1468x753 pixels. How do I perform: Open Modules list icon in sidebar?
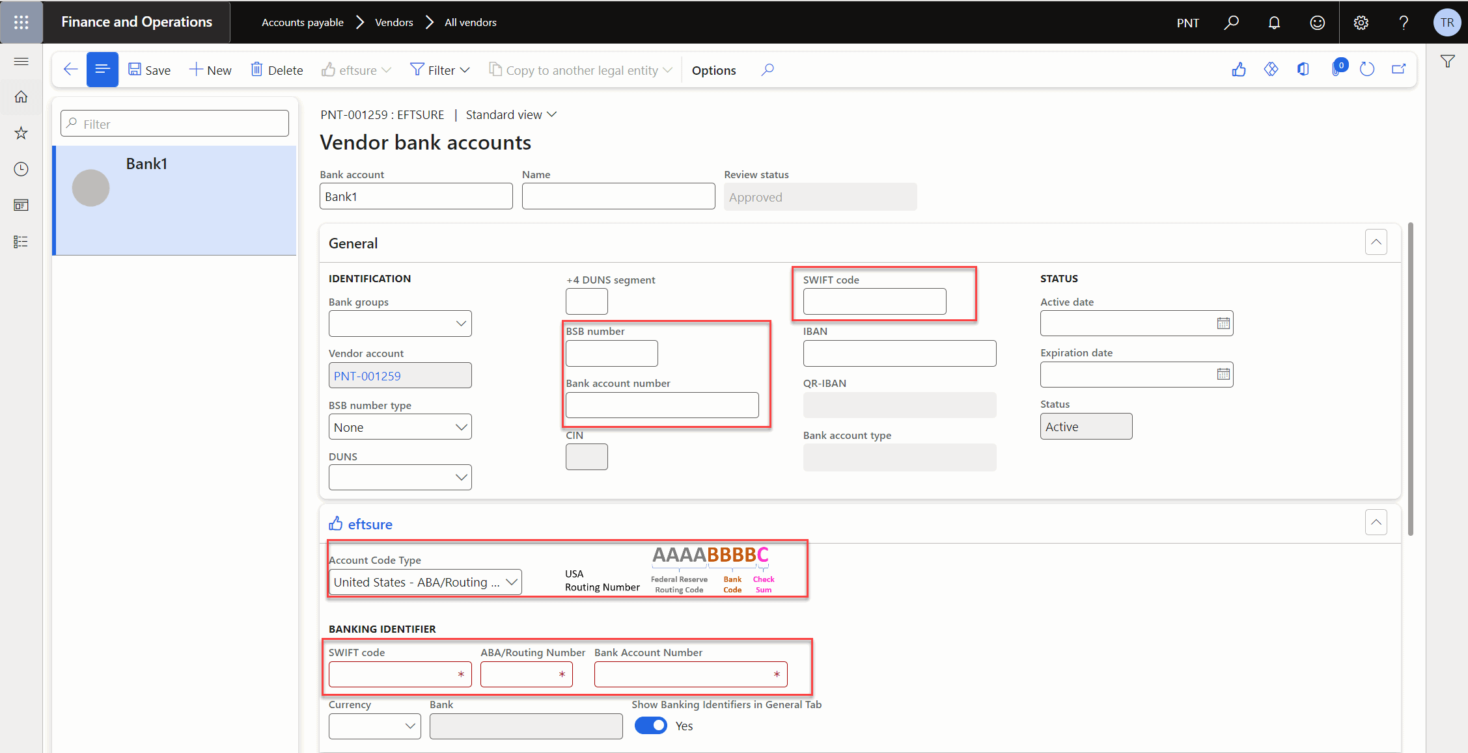[21, 242]
